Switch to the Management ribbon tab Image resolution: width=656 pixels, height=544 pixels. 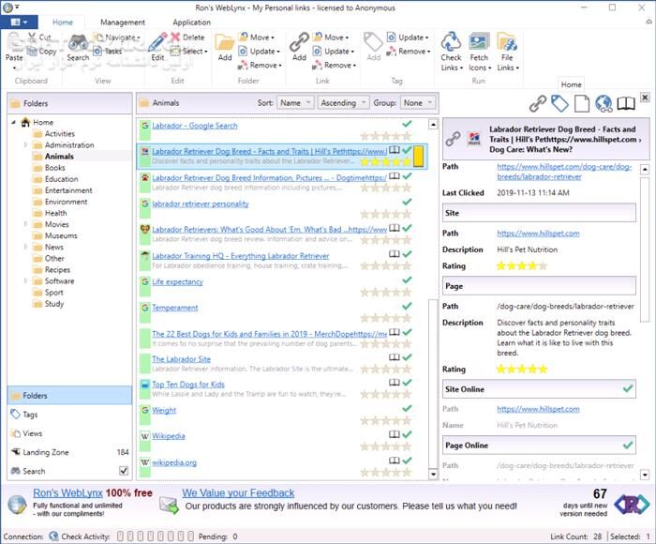(123, 23)
